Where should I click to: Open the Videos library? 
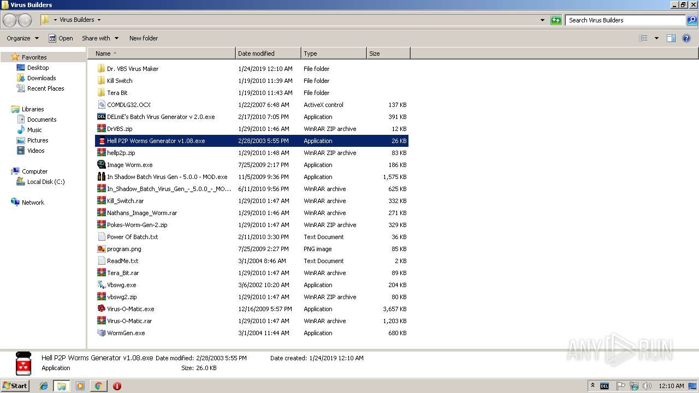coord(36,151)
